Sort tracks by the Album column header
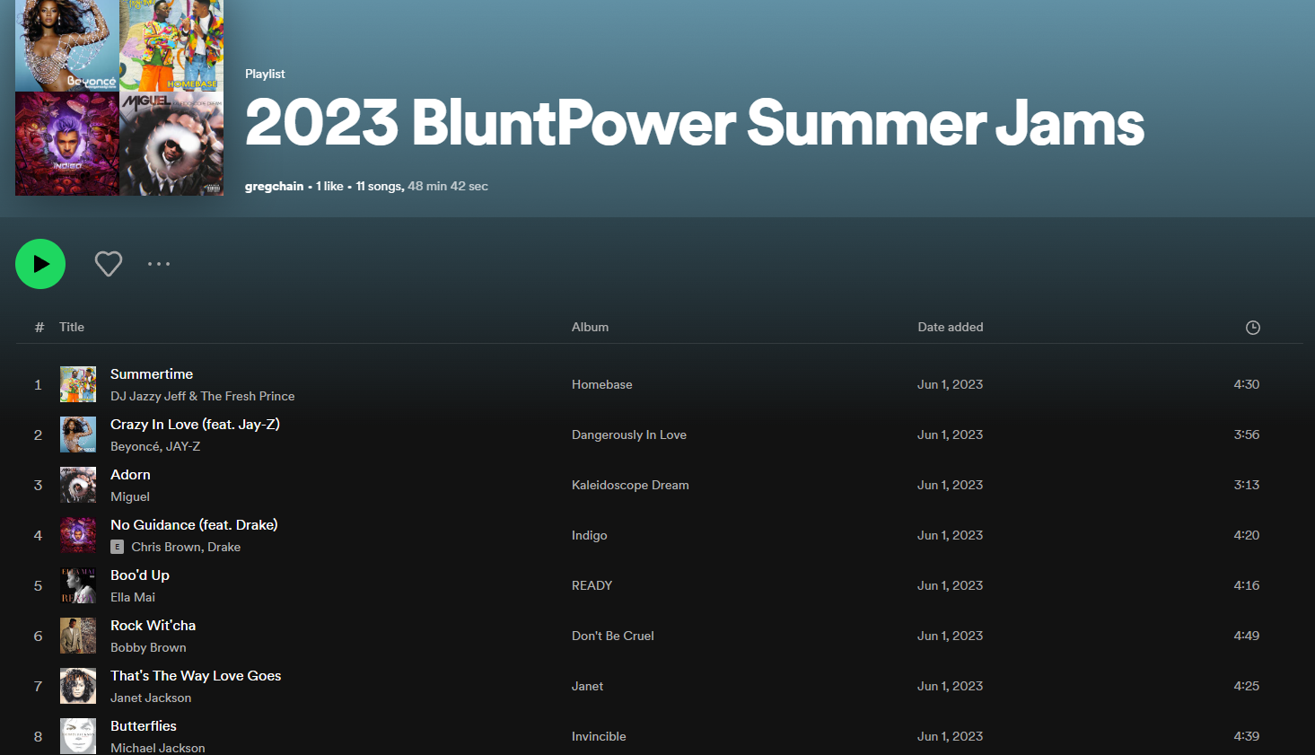This screenshot has height=755, width=1315. (x=590, y=327)
